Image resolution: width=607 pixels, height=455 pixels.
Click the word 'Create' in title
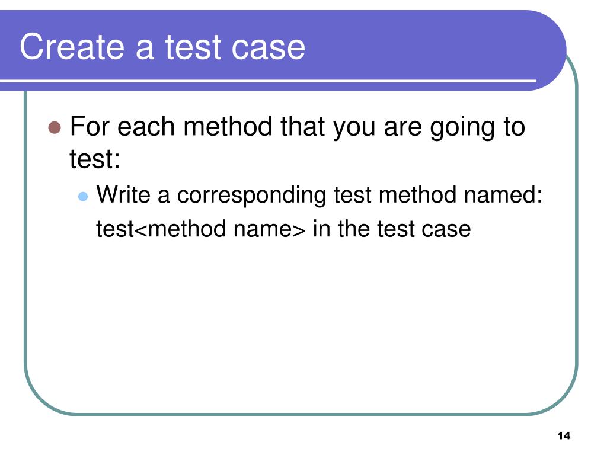click(x=72, y=47)
